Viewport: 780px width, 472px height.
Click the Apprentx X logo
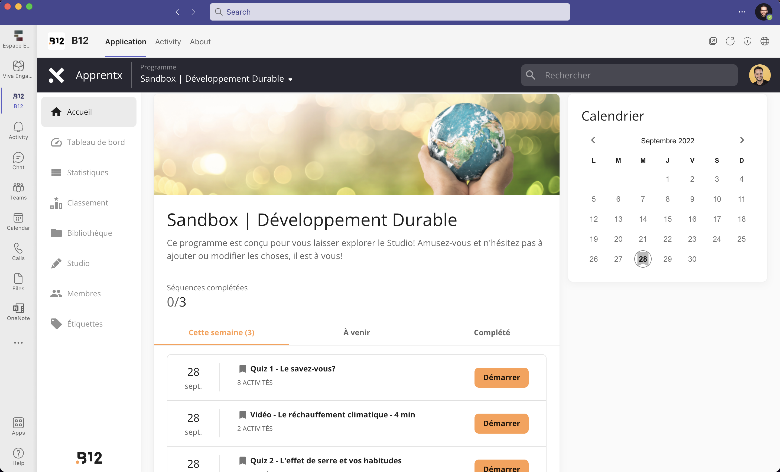point(56,75)
